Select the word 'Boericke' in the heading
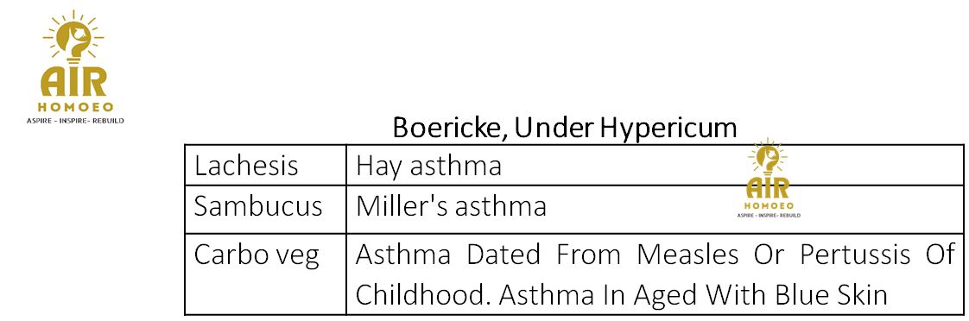This screenshot has width=969, height=321. point(448,129)
